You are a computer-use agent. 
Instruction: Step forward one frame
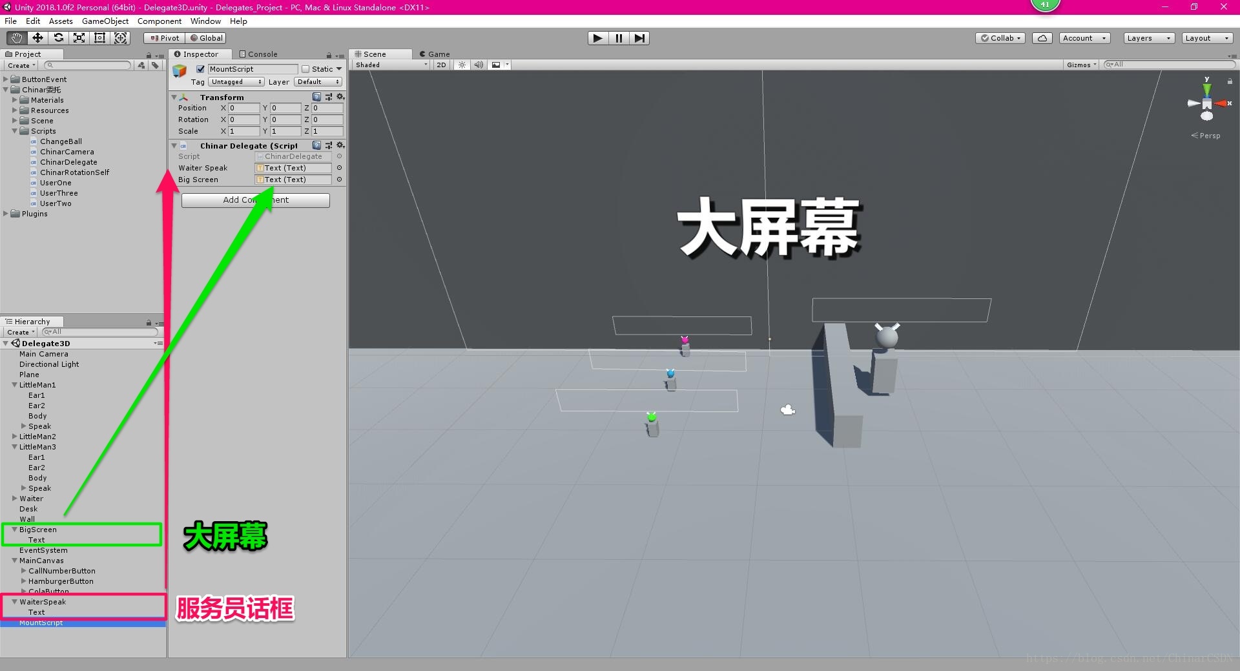pos(639,38)
